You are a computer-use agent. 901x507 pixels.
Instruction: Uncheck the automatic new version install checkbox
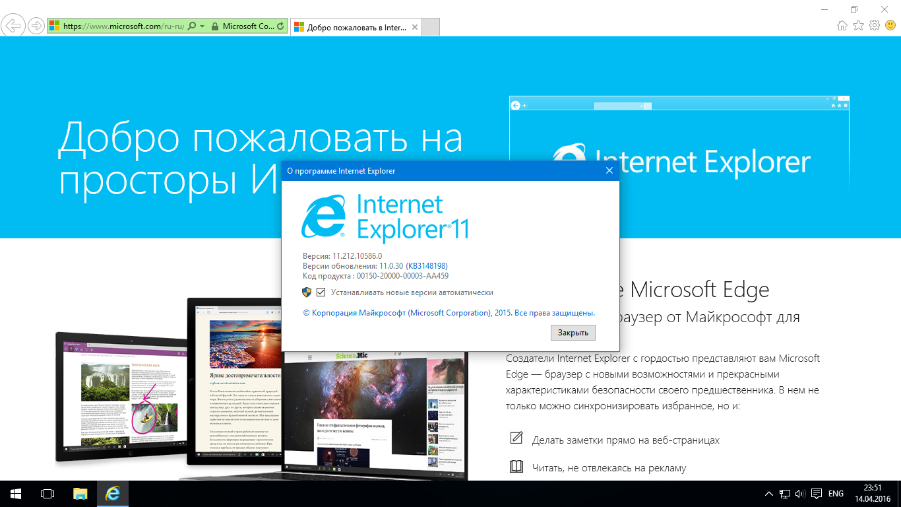click(321, 292)
